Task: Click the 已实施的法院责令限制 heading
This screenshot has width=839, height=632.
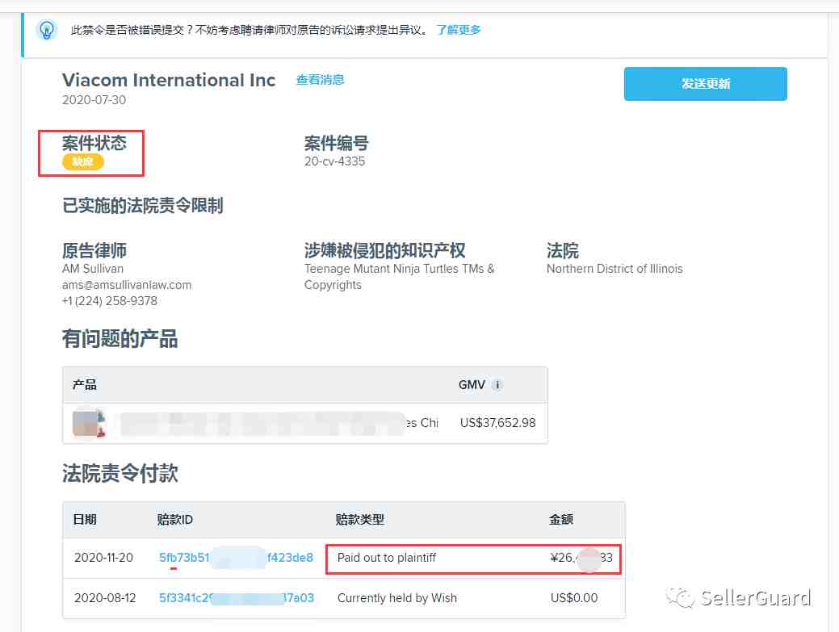Action: pos(142,205)
